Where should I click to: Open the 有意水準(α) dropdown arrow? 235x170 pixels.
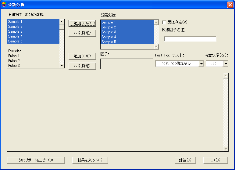coord(226,63)
